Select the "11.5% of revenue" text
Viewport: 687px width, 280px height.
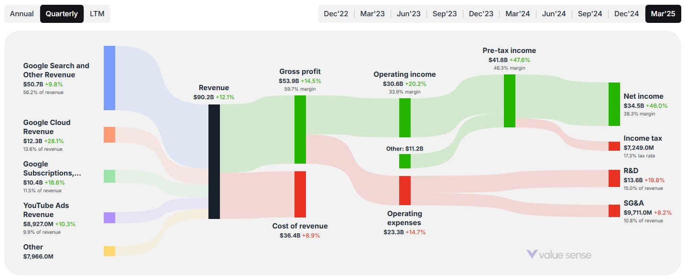pyautogui.click(x=43, y=191)
